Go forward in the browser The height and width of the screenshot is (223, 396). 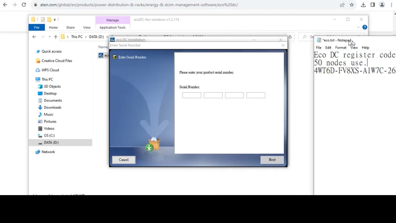pyautogui.click(x=14, y=5)
